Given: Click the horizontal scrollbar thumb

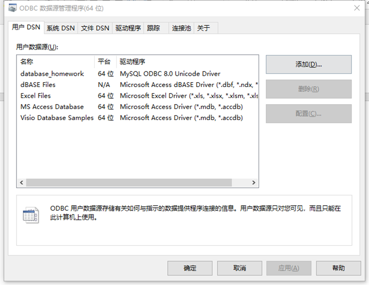Looking at the screenshot, I should point(129,183).
